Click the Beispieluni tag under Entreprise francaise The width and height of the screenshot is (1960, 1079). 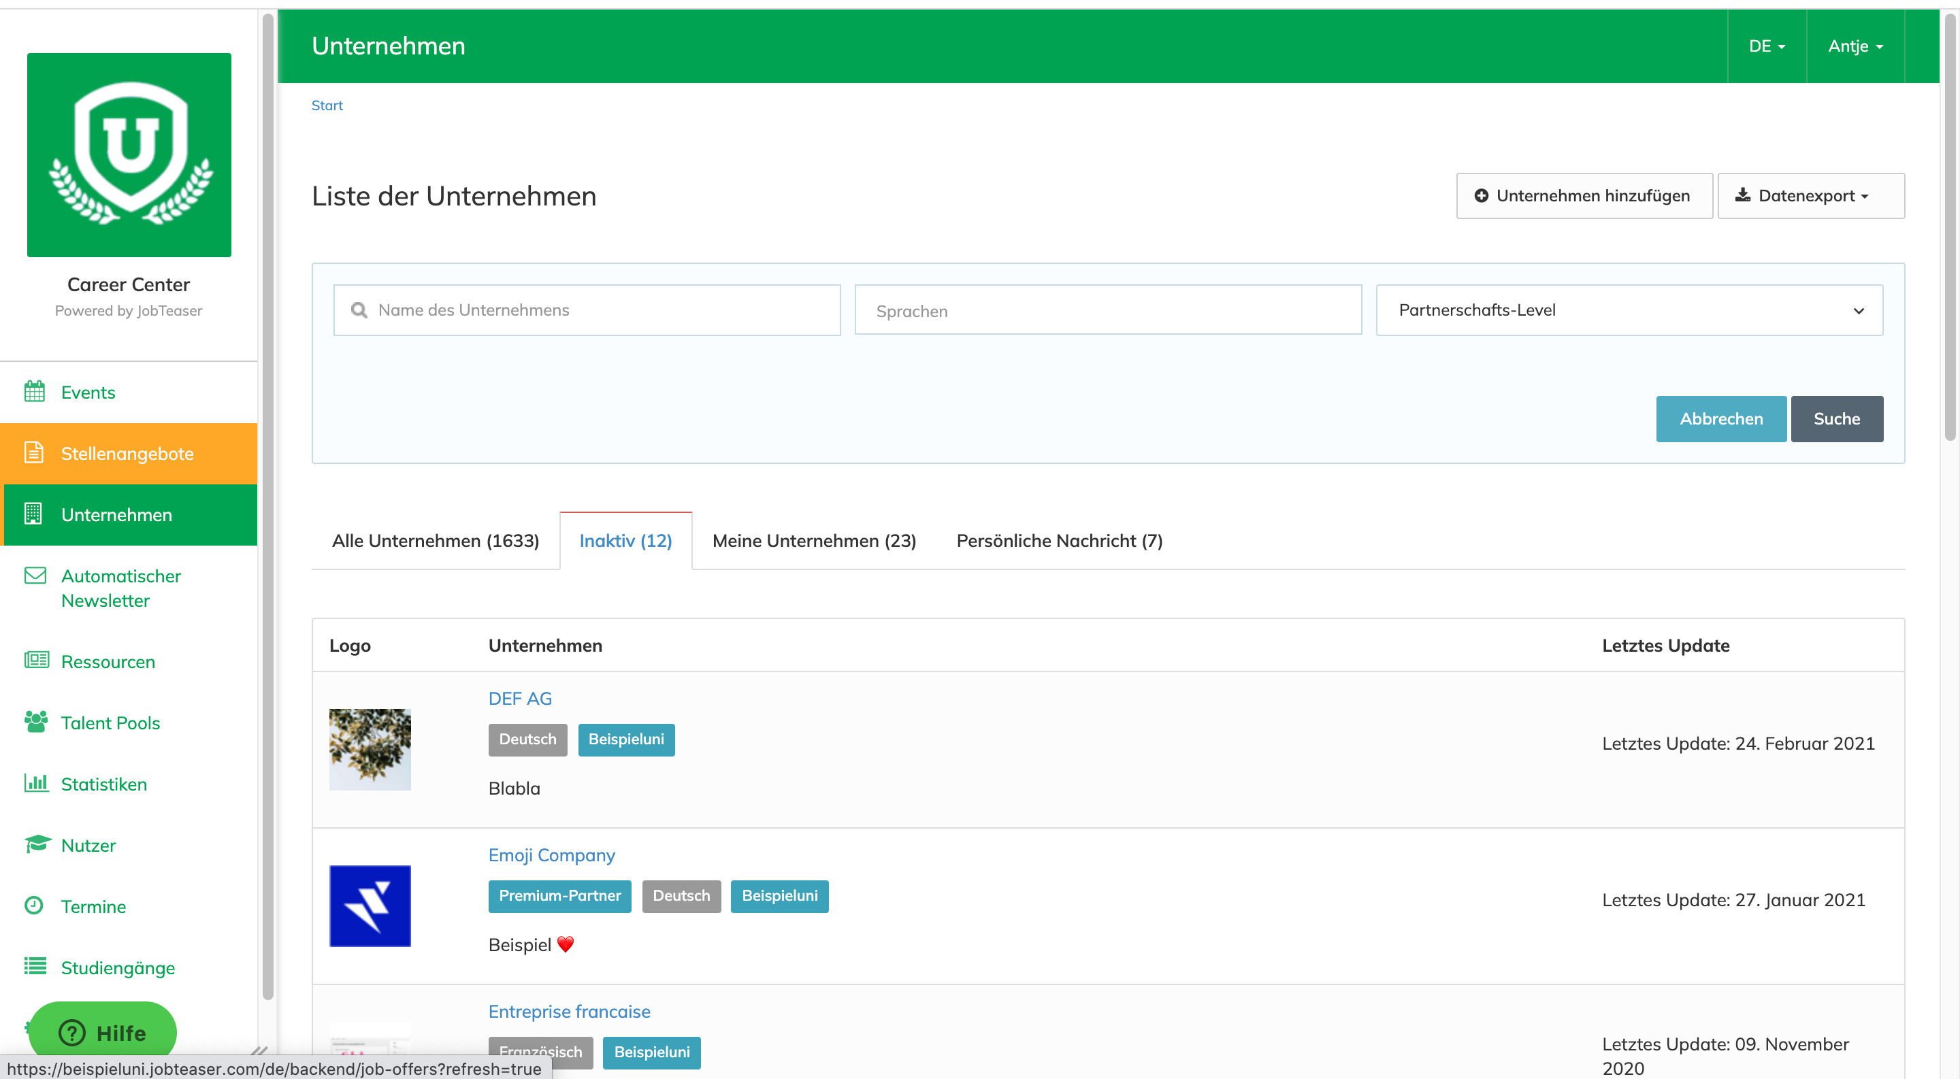(652, 1052)
